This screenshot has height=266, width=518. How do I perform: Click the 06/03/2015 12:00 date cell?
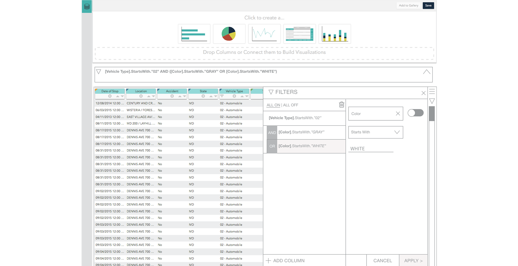pyautogui.click(x=110, y=110)
